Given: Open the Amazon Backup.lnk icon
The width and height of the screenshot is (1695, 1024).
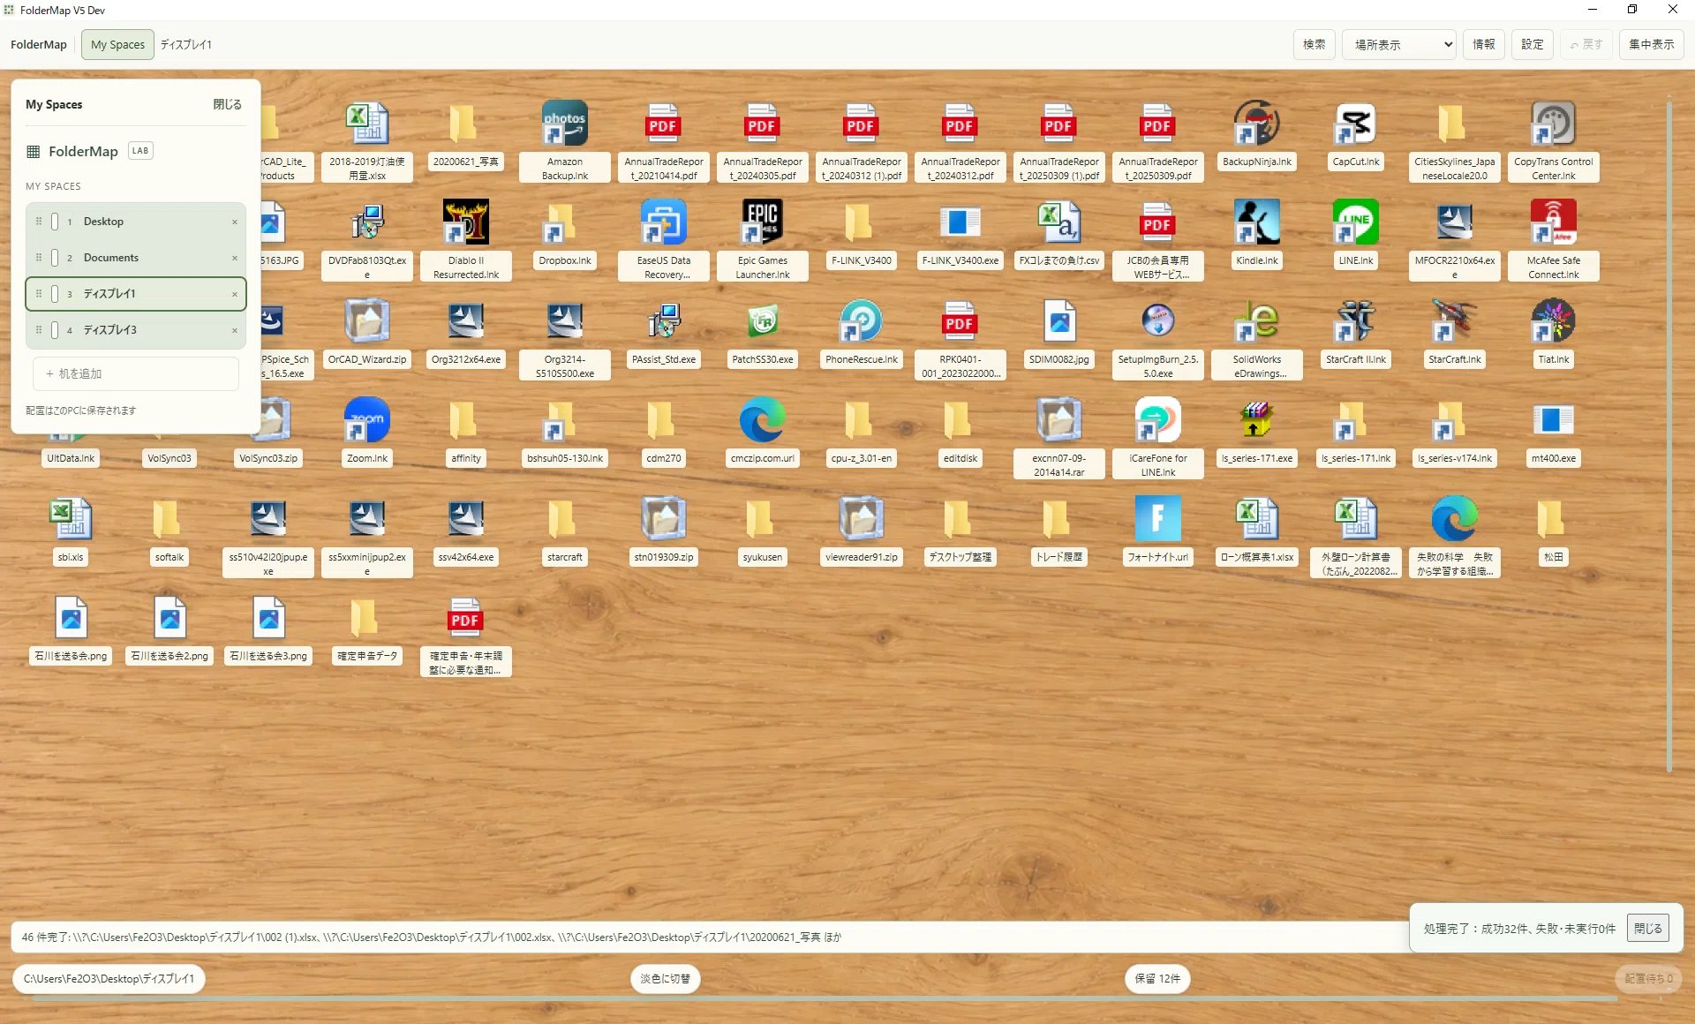Looking at the screenshot, I should pyautogui.click(x=565, y=124).
